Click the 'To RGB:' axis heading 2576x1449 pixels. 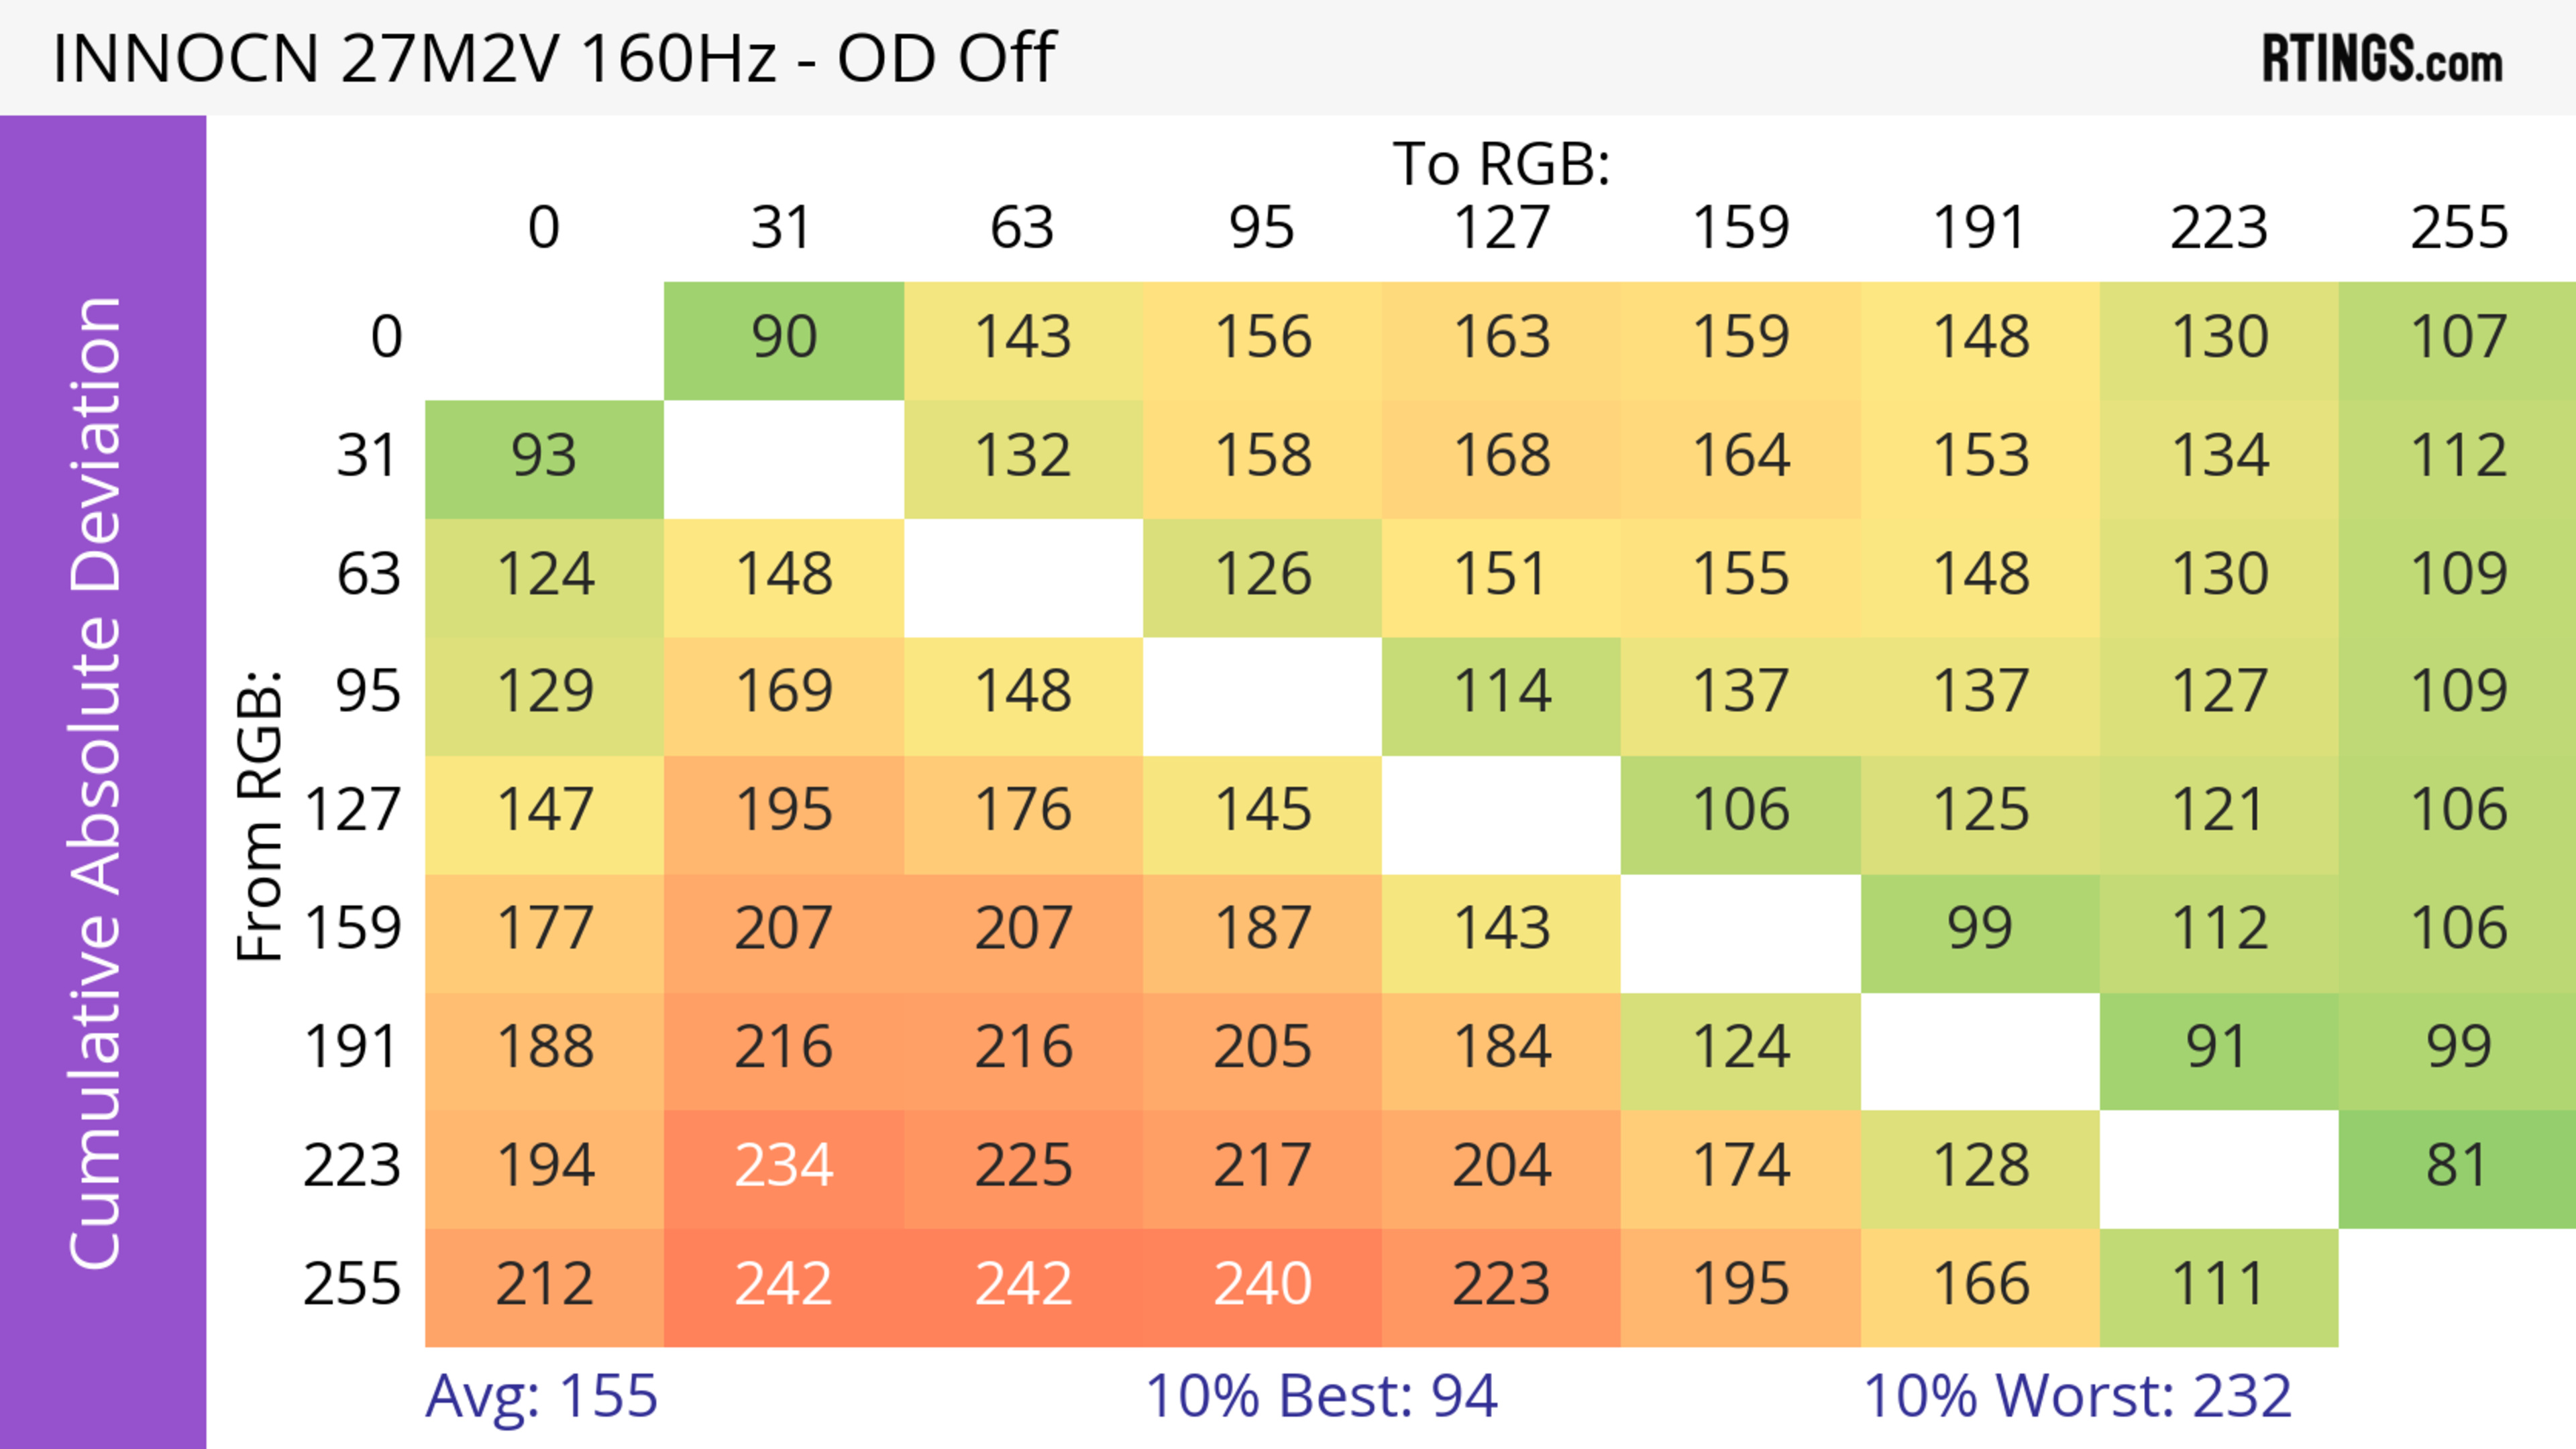point(1501,164)
